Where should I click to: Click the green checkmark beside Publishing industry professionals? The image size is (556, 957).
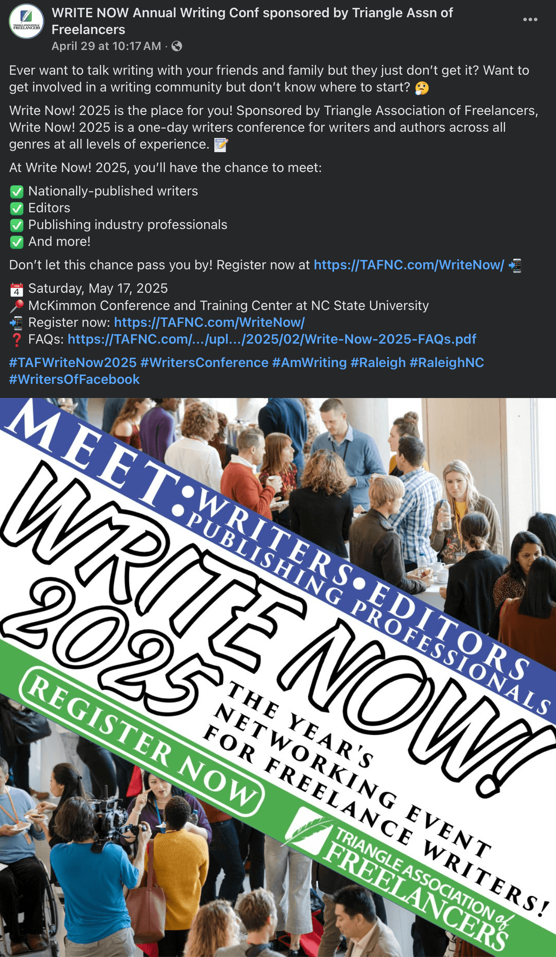pyautogui.click(x=17, y=226)
